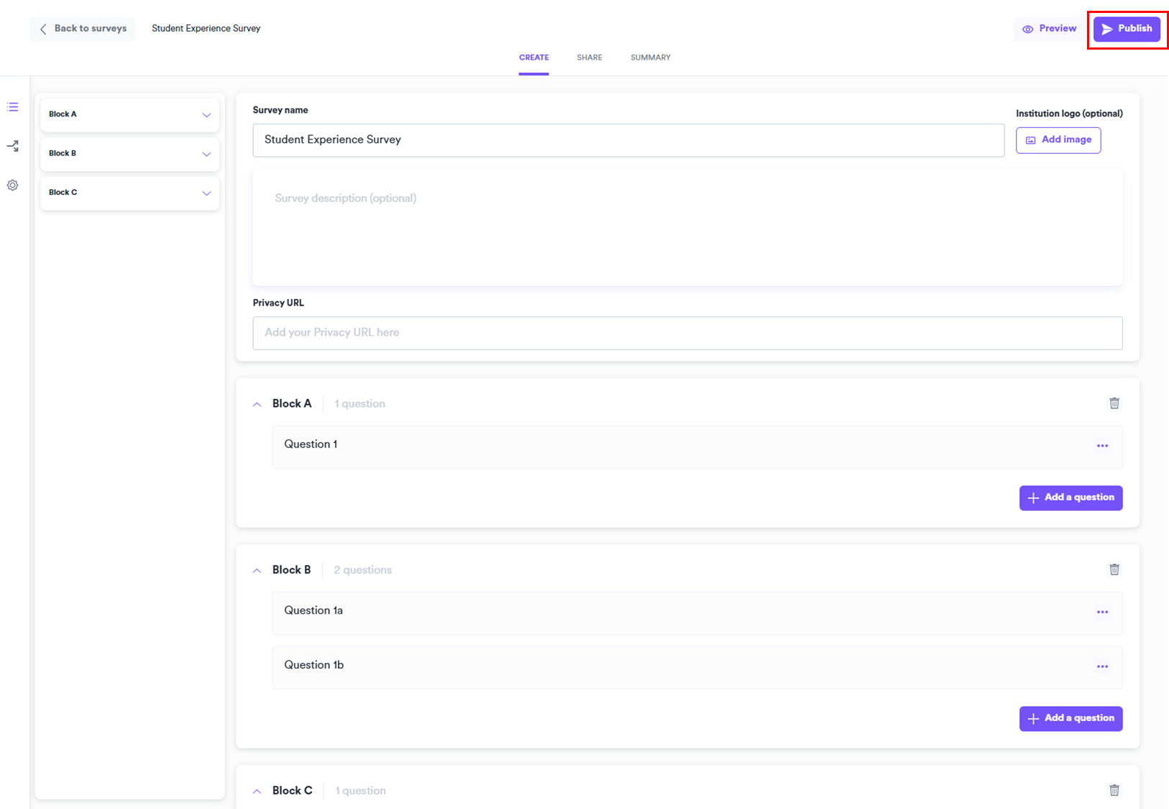Open options menu for Question 1a
The height and width of the screenshot is (809, 1169).
pos(1102,612)
